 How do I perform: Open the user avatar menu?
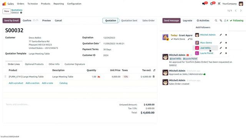(x=241, y=3)
